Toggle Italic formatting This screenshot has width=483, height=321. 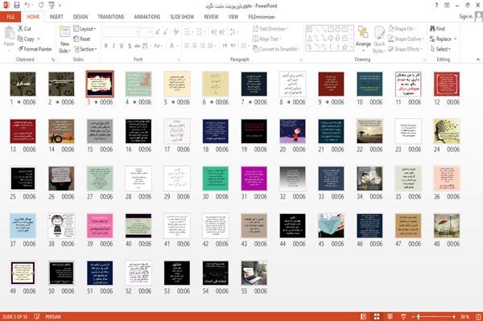tap(114, 46)
